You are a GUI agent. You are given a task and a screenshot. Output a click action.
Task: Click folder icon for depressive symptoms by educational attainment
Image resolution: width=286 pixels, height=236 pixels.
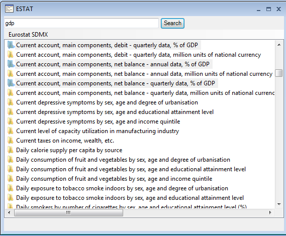coord(11,111)
